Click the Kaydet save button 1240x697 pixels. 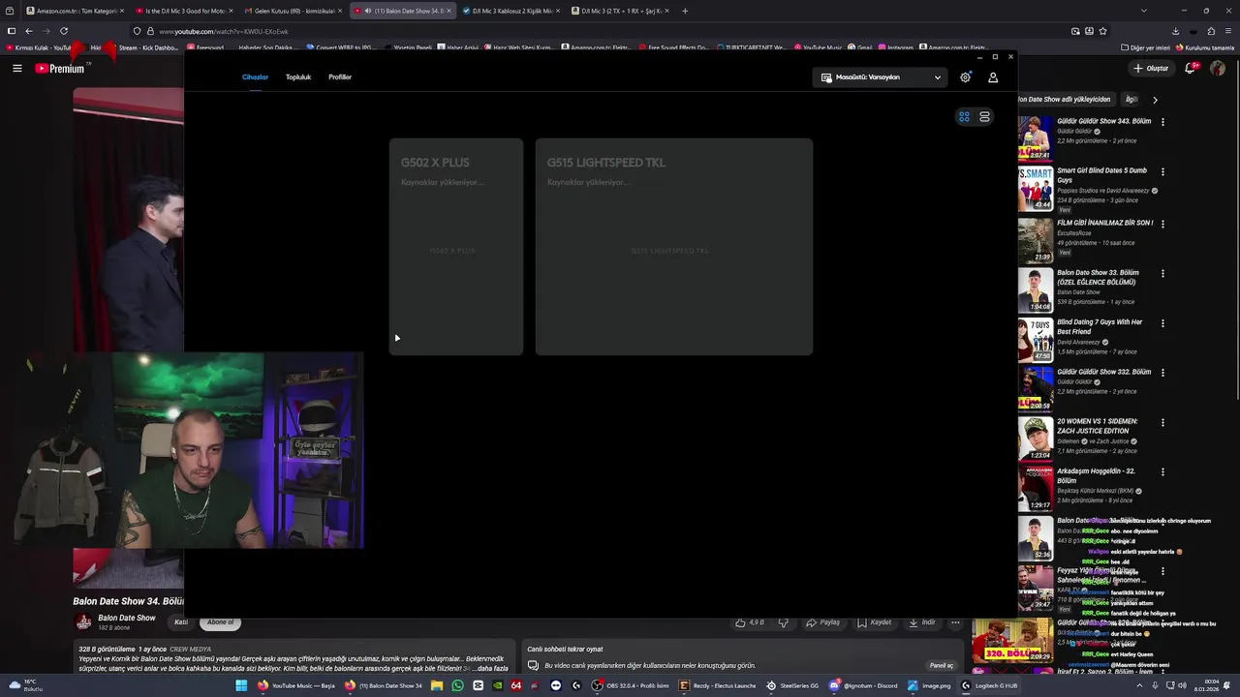(874, 622)
